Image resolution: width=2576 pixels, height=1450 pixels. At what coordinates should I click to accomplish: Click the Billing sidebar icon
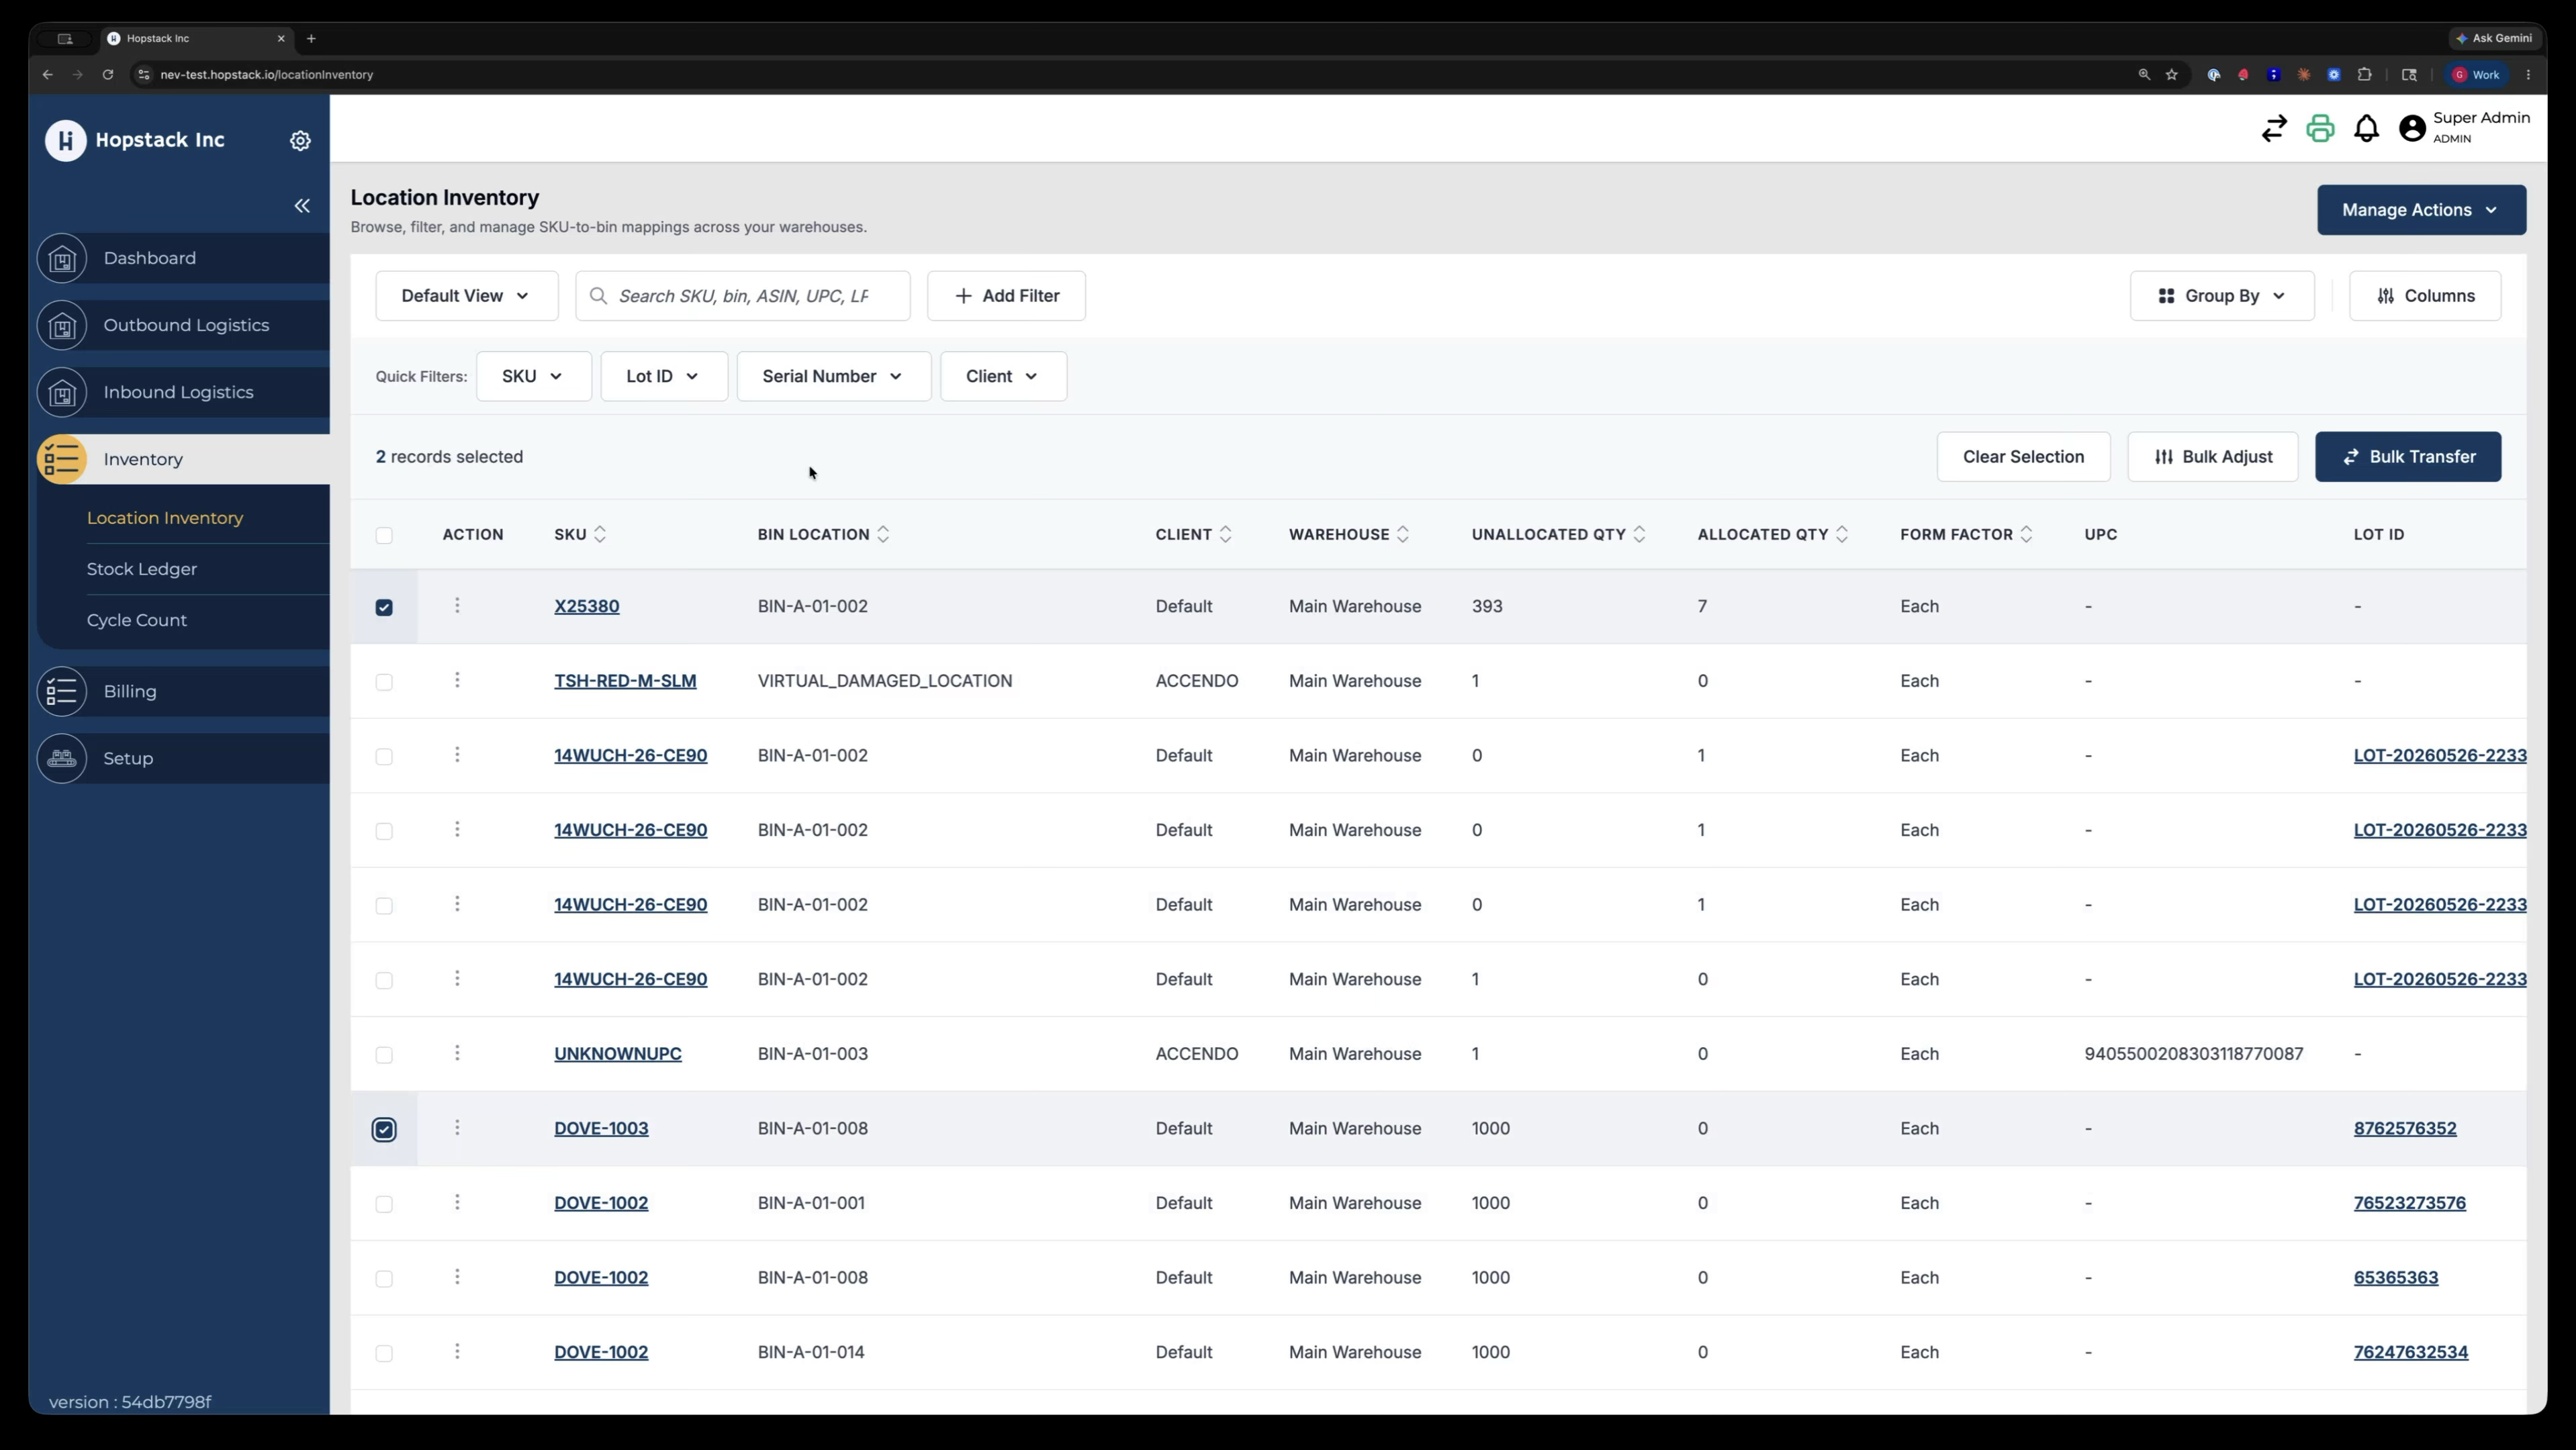coord(62,691)
